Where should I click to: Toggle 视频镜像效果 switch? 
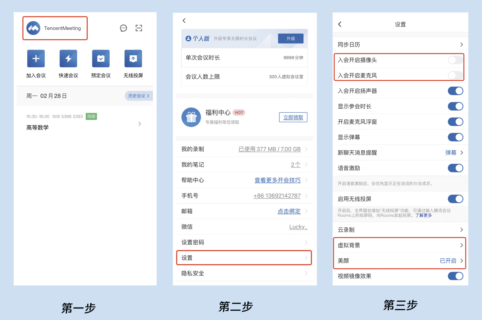[x=456, y=276]
